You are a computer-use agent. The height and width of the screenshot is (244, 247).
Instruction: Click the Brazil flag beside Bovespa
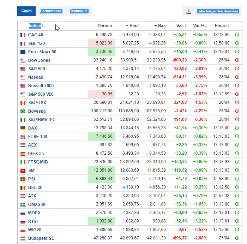[23, 111]
